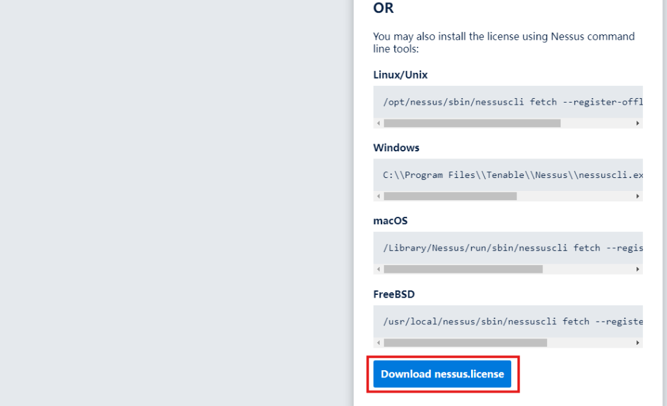This screenshot has height=406, width=667.
Task: Click the Linux/Unix horizontal scrollbar thumb
Action: pos(472,123)
